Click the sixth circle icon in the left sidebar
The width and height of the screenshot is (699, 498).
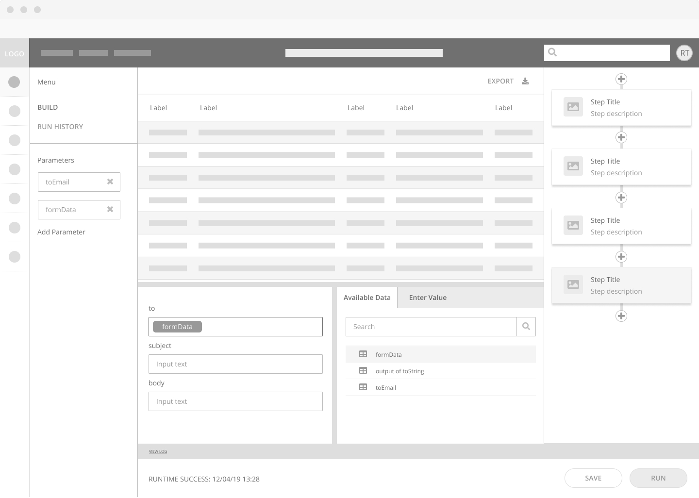pos(15,228)
